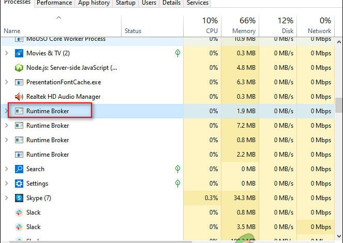Click the Movies & TV app icon
The image size is (343, 243).
pos(19,53)
